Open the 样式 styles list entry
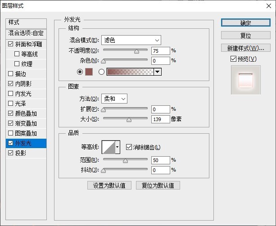This screenshot has width=276, height=226. 26,23
